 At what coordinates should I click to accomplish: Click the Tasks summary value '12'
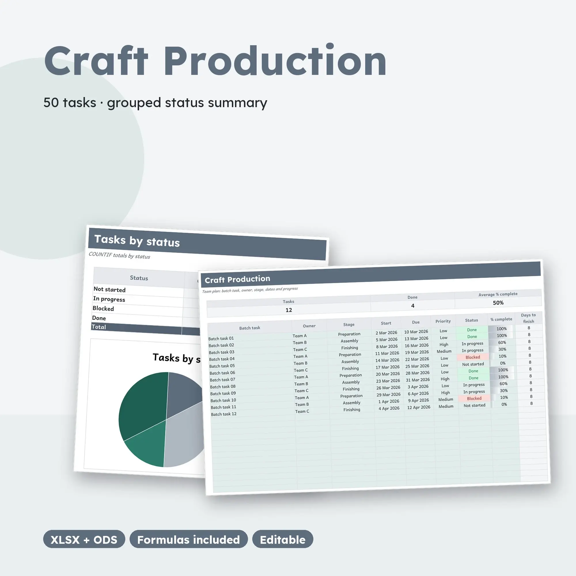pos(289,310)
